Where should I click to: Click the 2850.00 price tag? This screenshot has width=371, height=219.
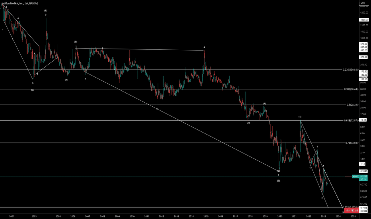click(364, 20)
